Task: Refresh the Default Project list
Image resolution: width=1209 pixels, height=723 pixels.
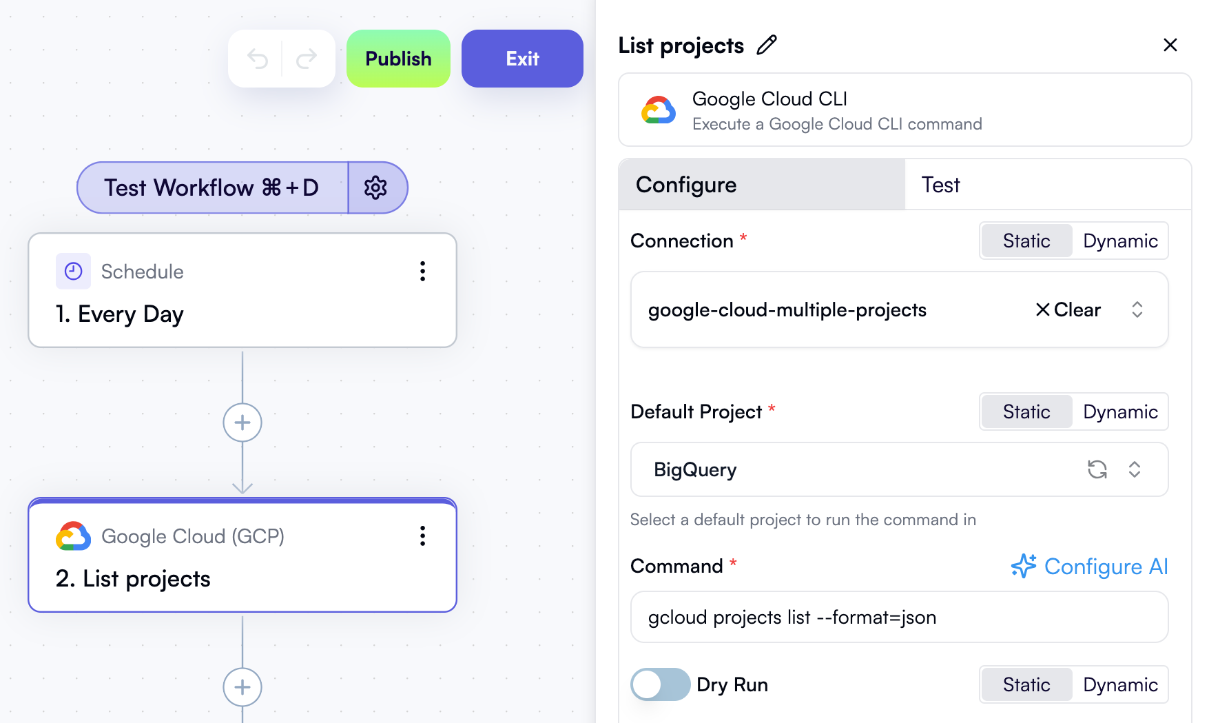Action: (1097, 469)
